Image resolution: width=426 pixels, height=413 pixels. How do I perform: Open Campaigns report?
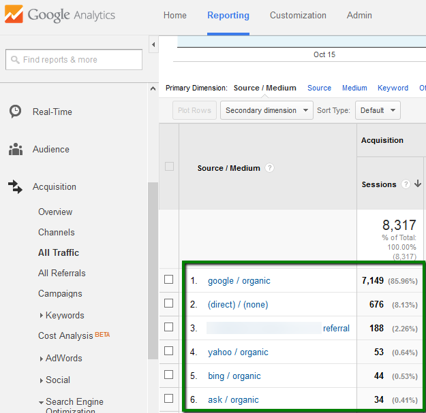tap(60, 294)
